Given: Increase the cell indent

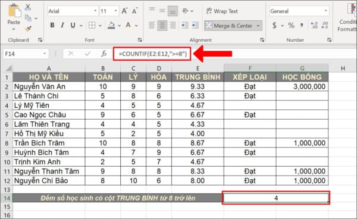Looking at the screenshot, I should pyautogui.click(x=195, y=25).
